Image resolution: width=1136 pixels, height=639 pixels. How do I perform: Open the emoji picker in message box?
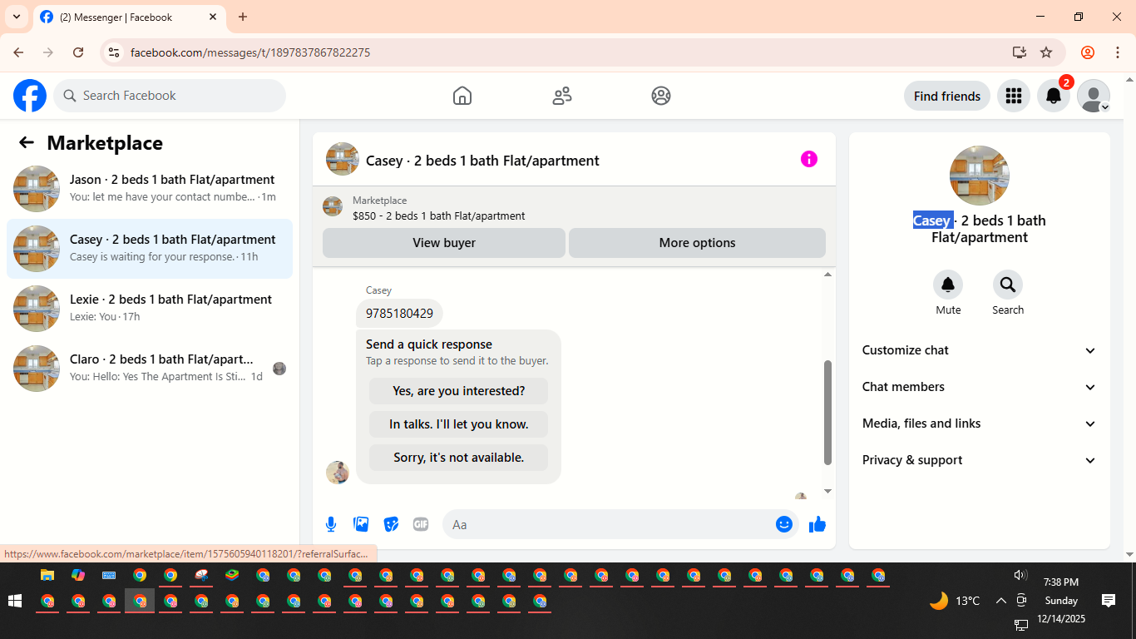(783, 524)
